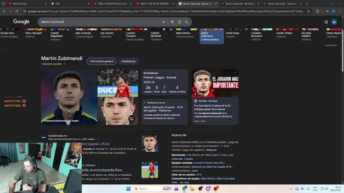Open the Google apps grid
The height and width of the screenshot is (193, 344).
[326, 22]
